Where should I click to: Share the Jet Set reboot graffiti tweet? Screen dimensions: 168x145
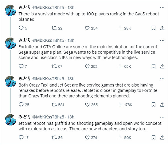162,137
